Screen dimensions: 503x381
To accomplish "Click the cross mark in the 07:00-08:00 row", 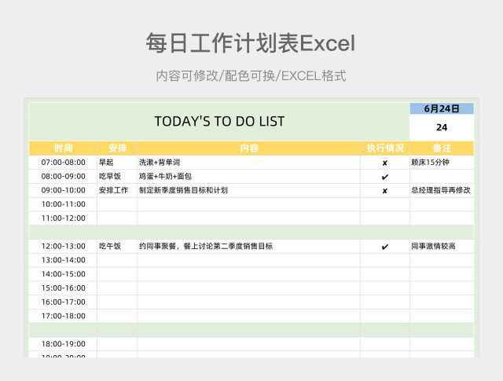I will click(x=385, y=163).
